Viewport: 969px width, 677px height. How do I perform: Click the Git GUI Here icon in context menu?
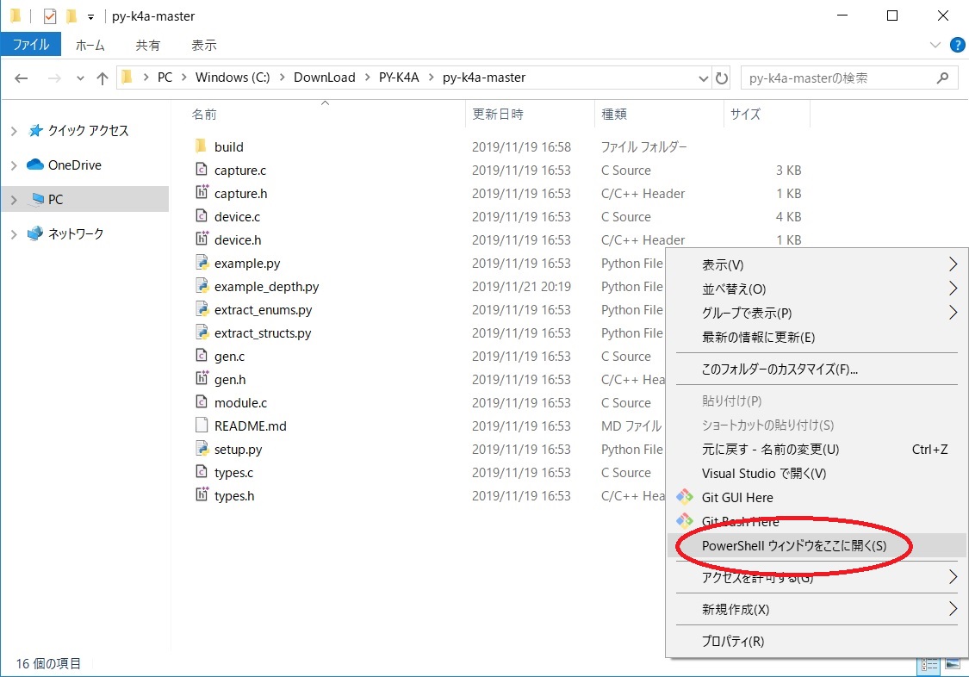click(683, 497)
